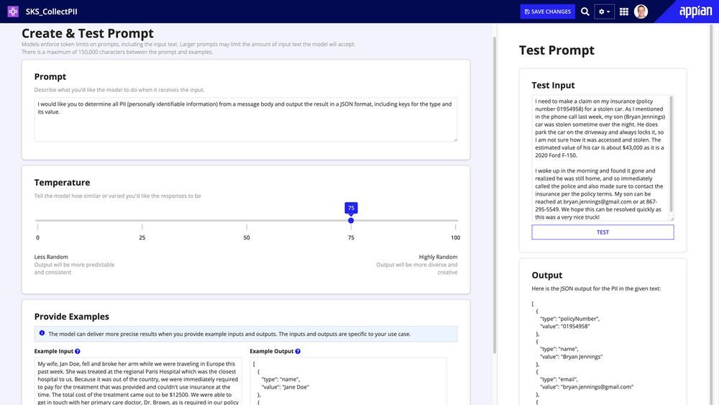The image size is (719, 405).
Task: Click inside the Example Output text area
Action: click(x=348, y=381)
